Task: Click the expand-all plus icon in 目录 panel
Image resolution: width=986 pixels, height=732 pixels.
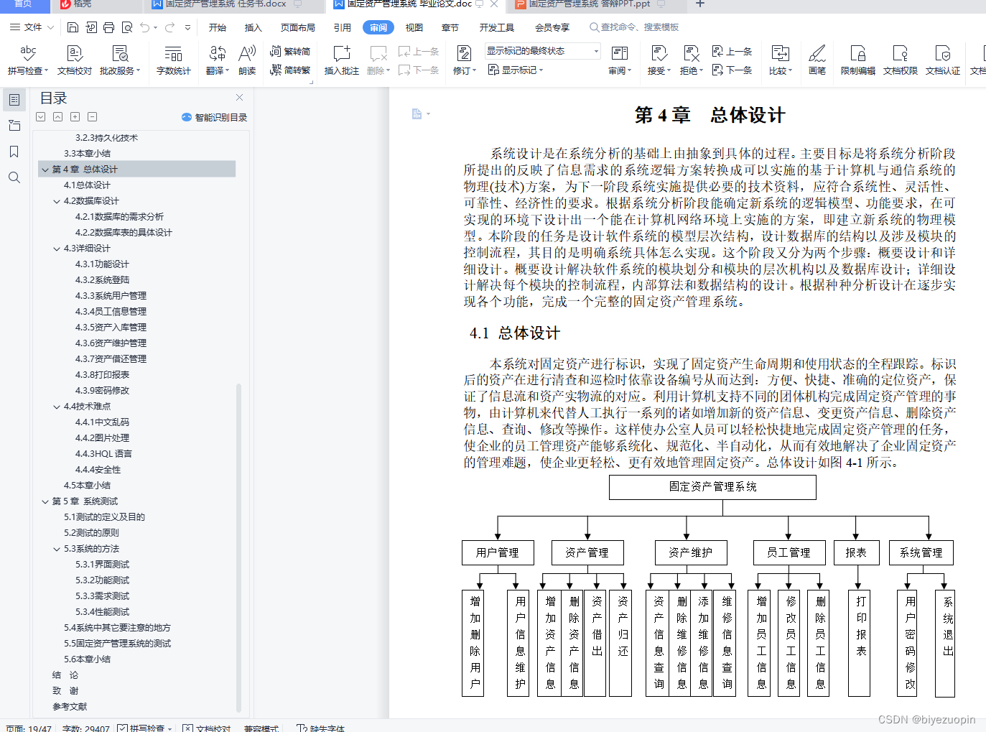Action: (x=75, y=117)
